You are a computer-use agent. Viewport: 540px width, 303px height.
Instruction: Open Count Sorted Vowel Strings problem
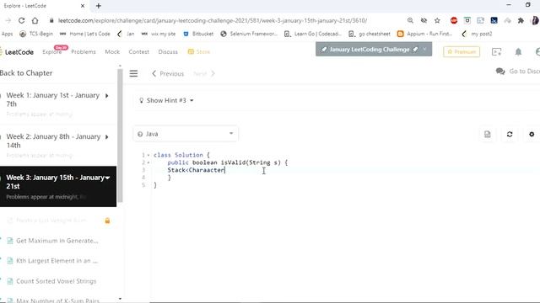tap(57, 281)
